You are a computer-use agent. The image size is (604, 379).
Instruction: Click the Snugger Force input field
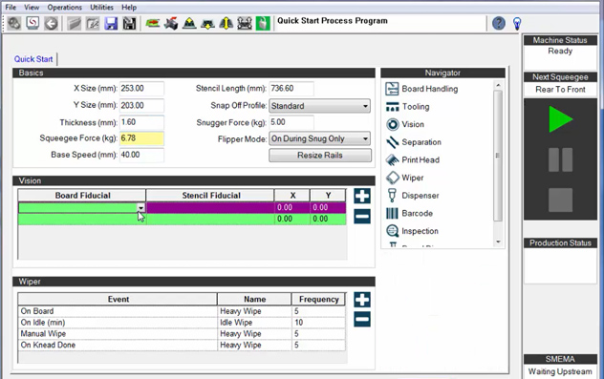pyautogui.click(x=291, y=122)
